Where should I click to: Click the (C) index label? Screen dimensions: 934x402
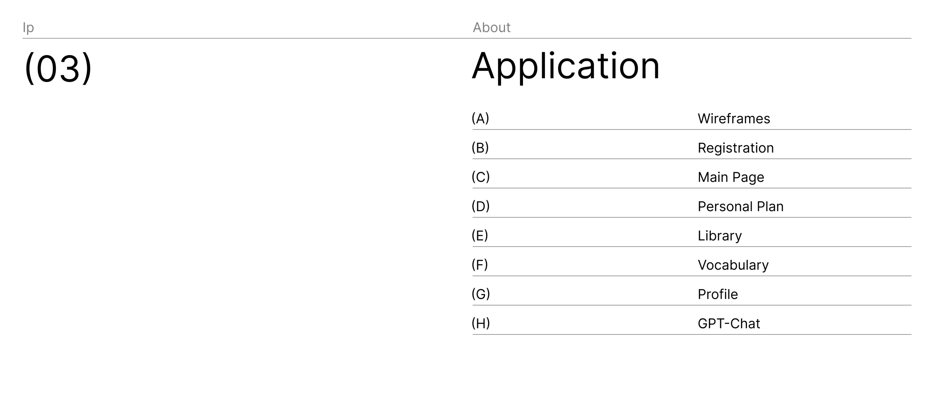pos(480,177)
